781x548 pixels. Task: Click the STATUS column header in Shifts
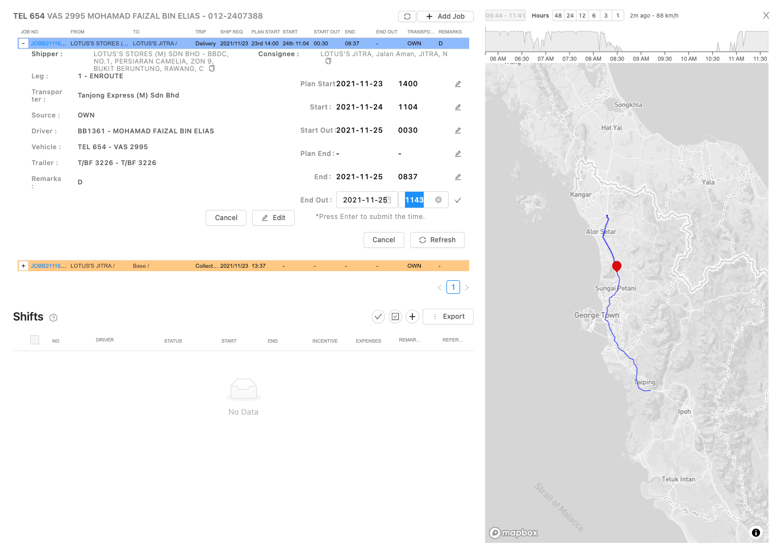pos(173,341)
